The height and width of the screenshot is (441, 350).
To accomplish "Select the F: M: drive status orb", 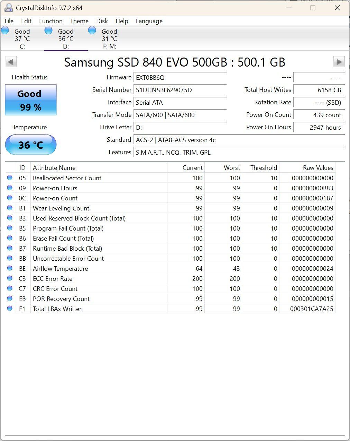I will [92, 31].
